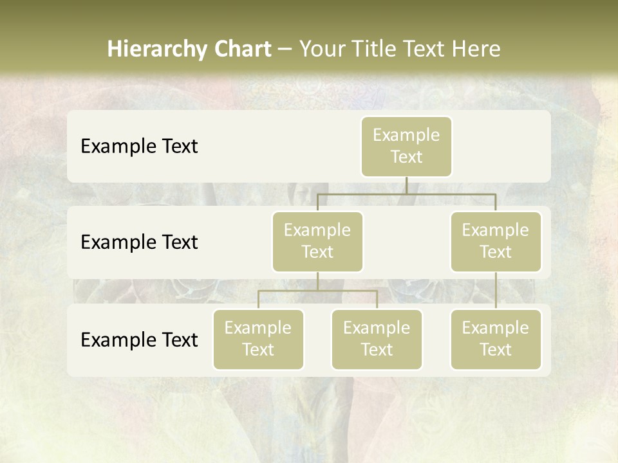The height and width of the screenshot is (463, 618).
Task: Click the empty slide background below the chart
Action: [309, 418]
